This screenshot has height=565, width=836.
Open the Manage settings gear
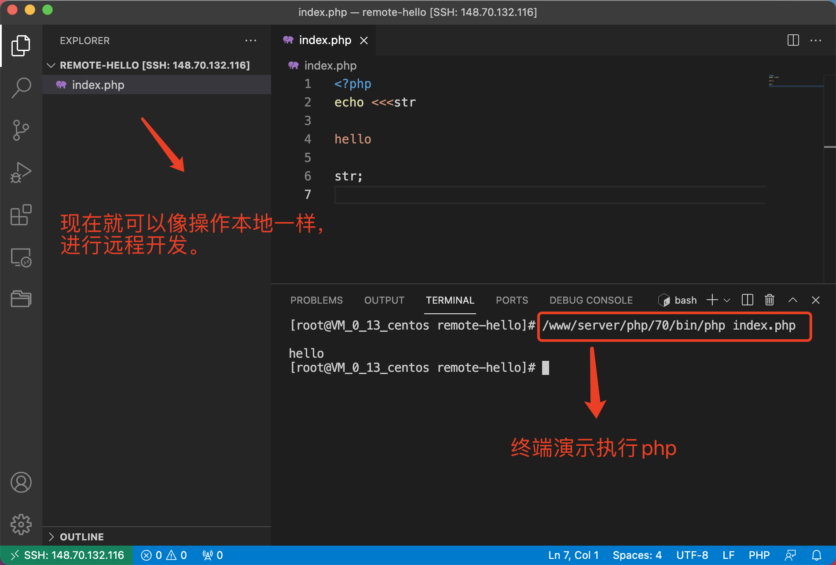[x=21, y=525]
